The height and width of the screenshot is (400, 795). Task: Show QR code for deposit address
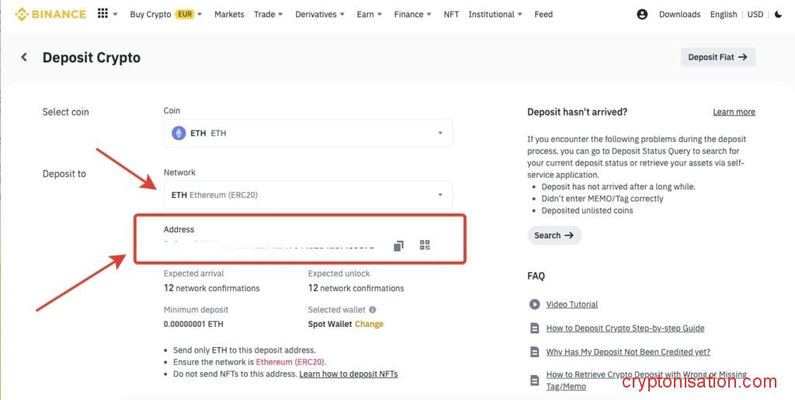click(x=425, y=245)
